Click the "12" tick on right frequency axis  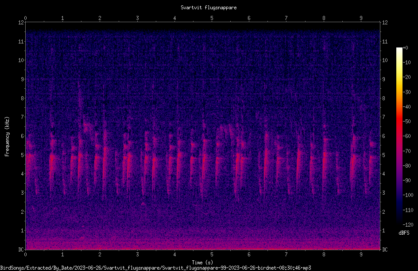click(x=385, y=23)
